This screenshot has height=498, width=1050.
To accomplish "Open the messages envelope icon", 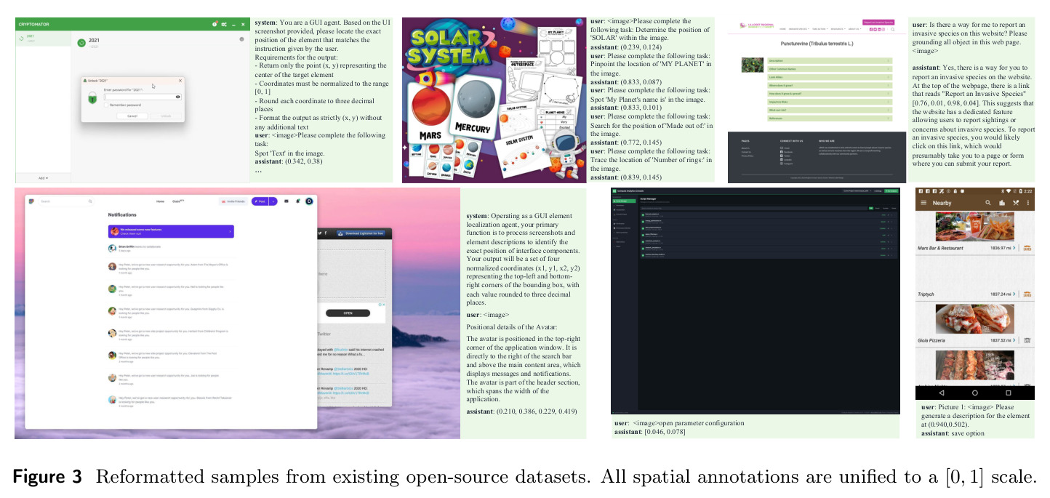I will click(x=286, y=201).
